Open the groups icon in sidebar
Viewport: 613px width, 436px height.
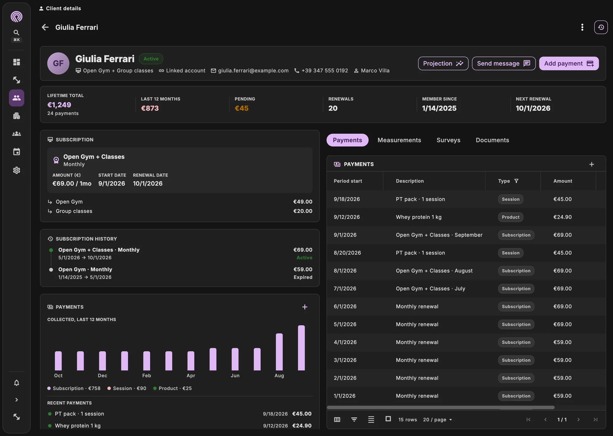(17, 134)
